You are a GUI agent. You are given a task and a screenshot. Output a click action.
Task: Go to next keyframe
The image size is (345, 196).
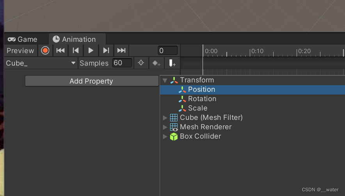coord(106,51)
